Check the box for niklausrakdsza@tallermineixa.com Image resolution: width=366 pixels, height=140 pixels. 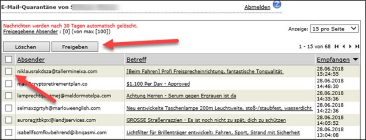click(x=9, y=71)
